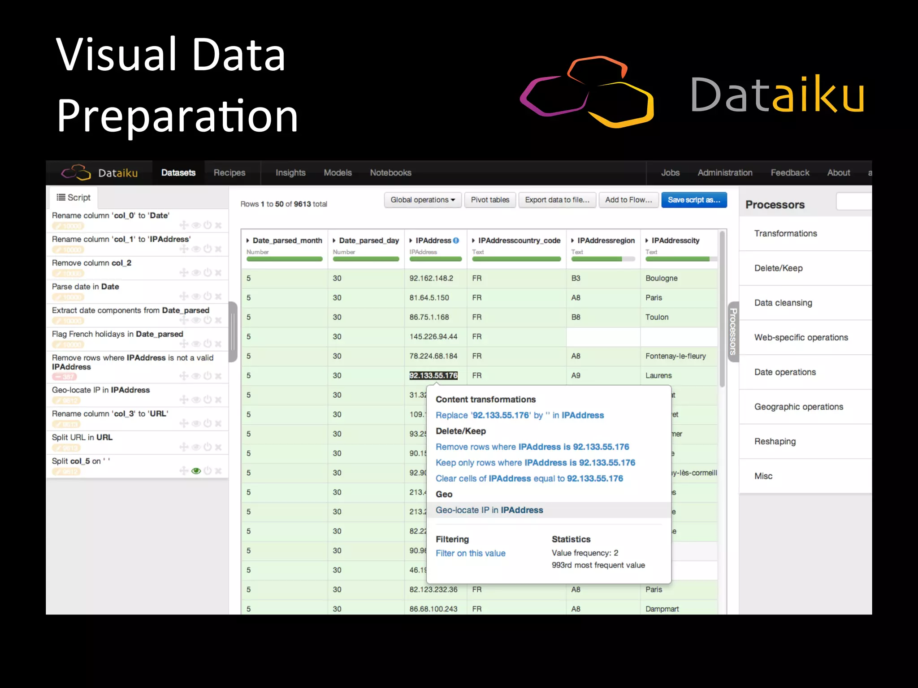Delete the 'Split col_5 on' step
This screenshot has height=688, width=918.
tap(218, 471)
